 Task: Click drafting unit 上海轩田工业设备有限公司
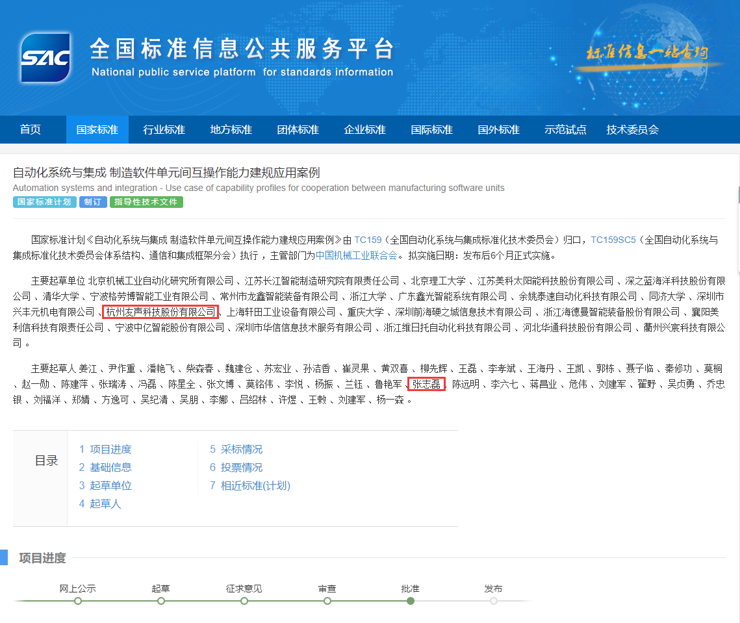click(x=281, y=312)
